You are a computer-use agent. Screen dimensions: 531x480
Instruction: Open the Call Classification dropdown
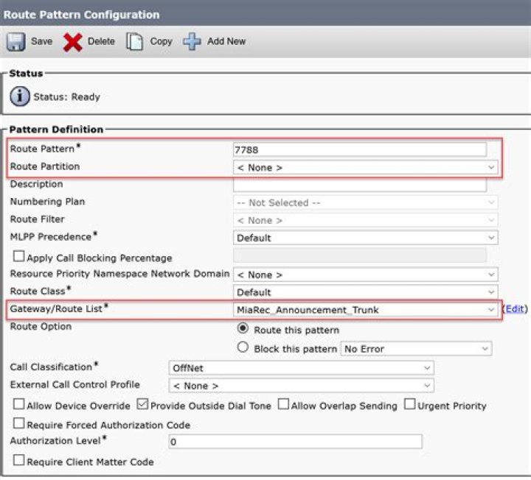[301, 367]
